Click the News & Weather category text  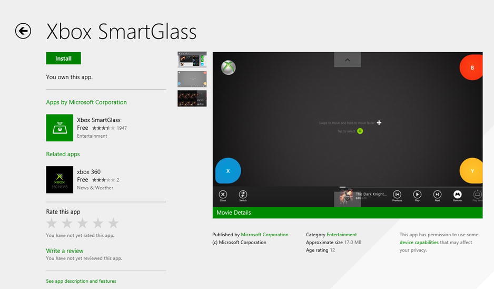point(95,188)
